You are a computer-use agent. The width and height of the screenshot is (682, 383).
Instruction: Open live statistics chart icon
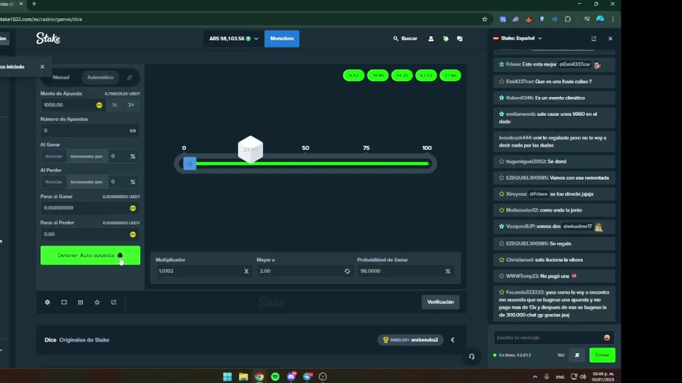[x=80, y=302]
